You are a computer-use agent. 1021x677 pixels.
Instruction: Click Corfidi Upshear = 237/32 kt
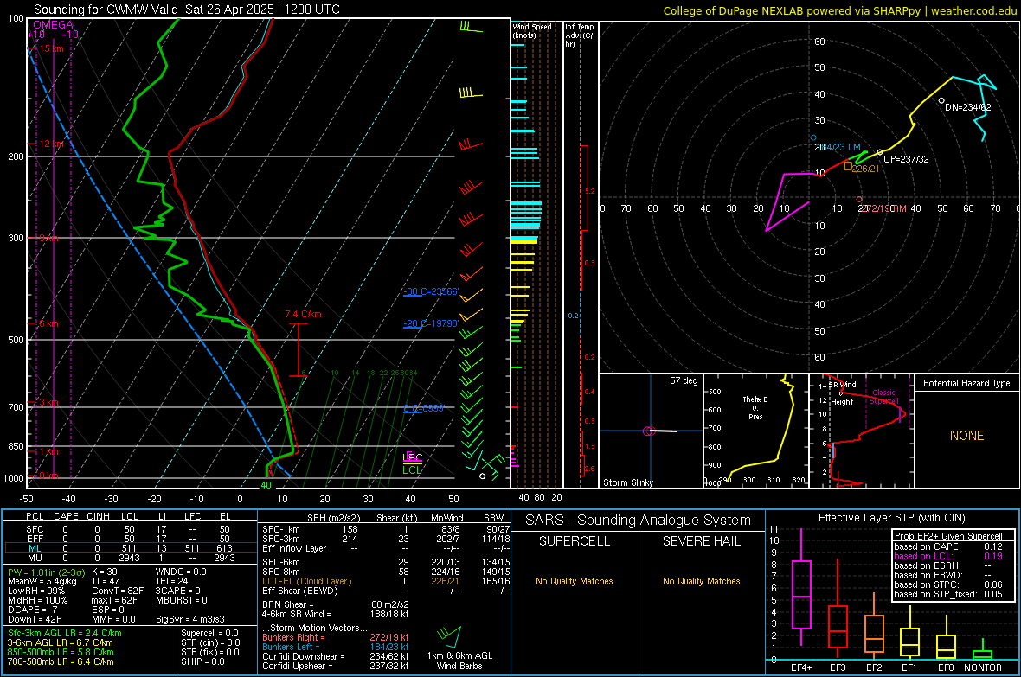pos(336,666)
